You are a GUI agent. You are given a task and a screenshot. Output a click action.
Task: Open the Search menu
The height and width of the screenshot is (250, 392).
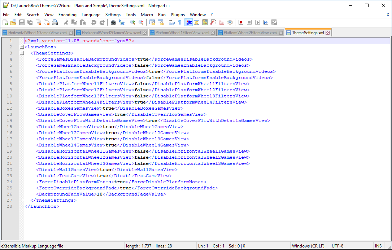[x=33, y=15]
